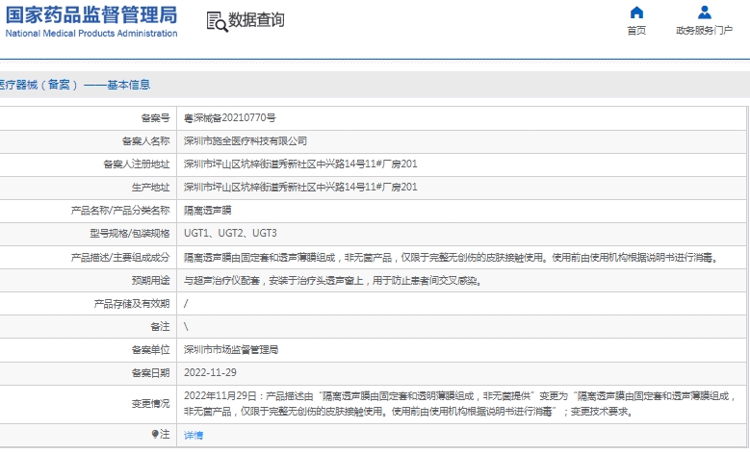Click the address value in 生产地址 row
Screen dimensions: 750x454
(x=300, y=187)
